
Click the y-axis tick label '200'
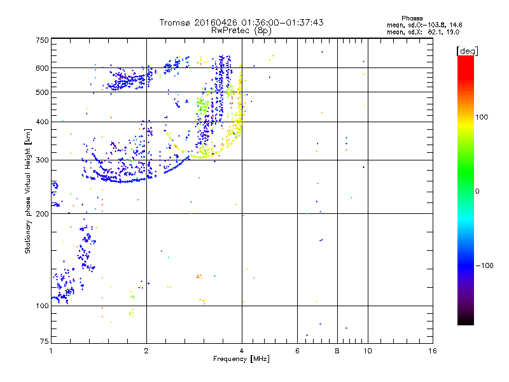(x=42, y=214)
